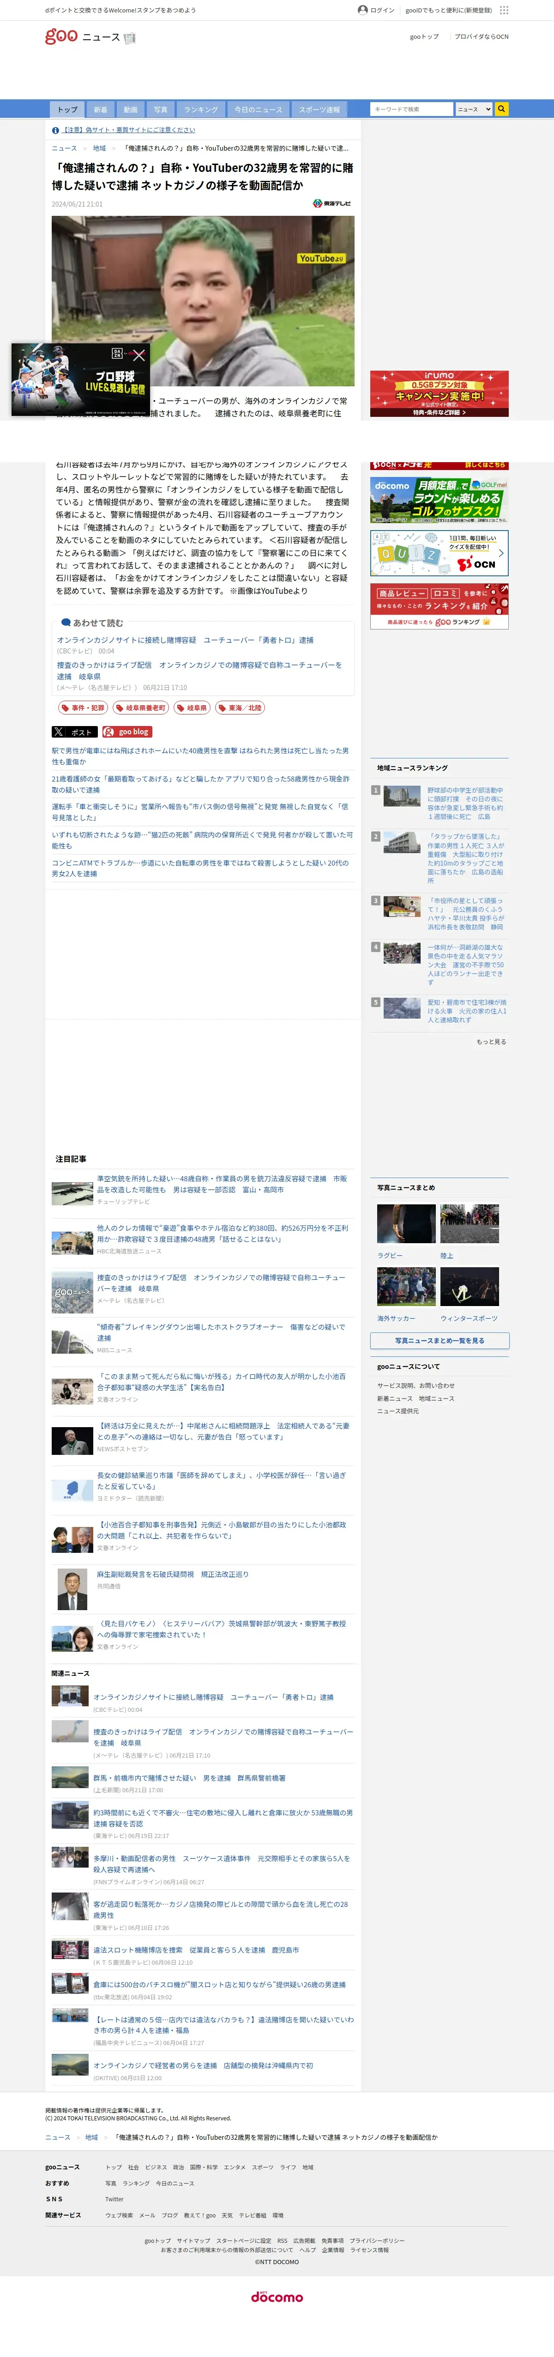Close the プロ野球 floating video ad

139,355
